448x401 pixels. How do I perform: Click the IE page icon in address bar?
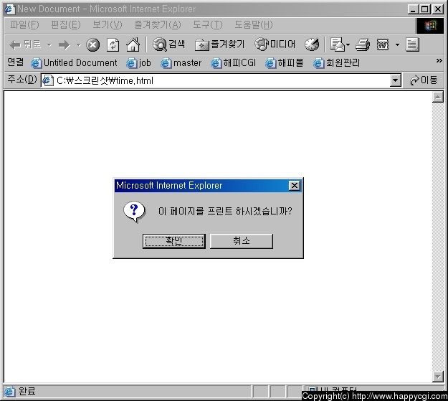pyautogui.click(x=48, y=80)
